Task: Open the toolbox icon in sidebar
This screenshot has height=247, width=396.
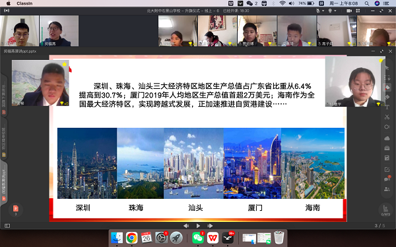Action: [387, 148]
